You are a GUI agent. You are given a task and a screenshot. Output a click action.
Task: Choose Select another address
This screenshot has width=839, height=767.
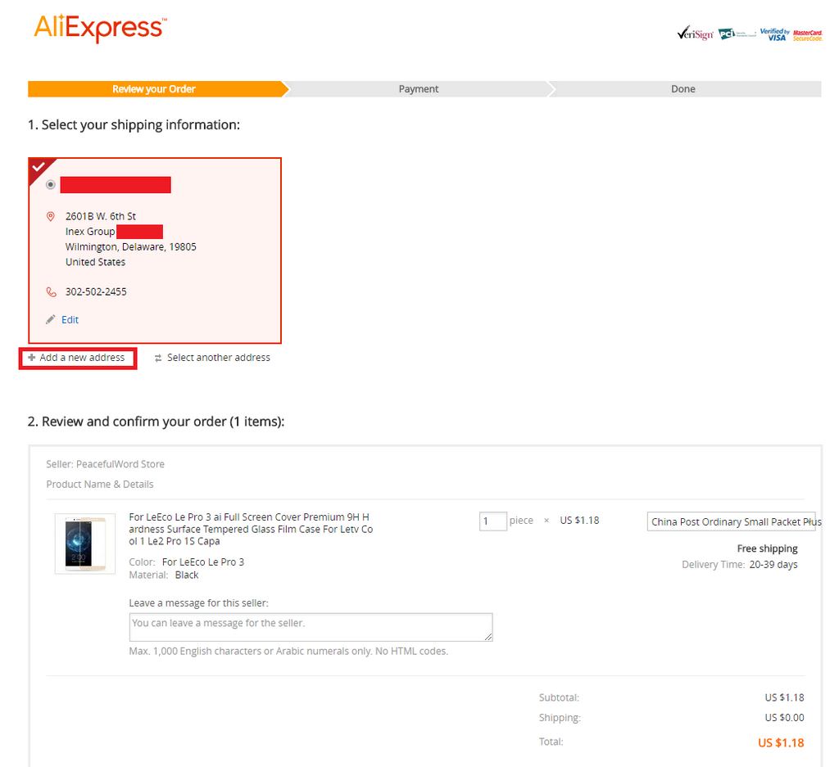point(218,358)
